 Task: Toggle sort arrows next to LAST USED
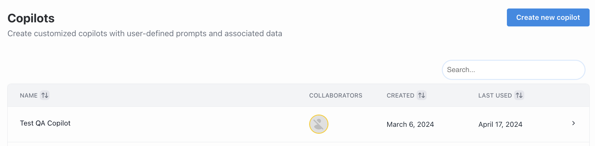pos(519,95)
